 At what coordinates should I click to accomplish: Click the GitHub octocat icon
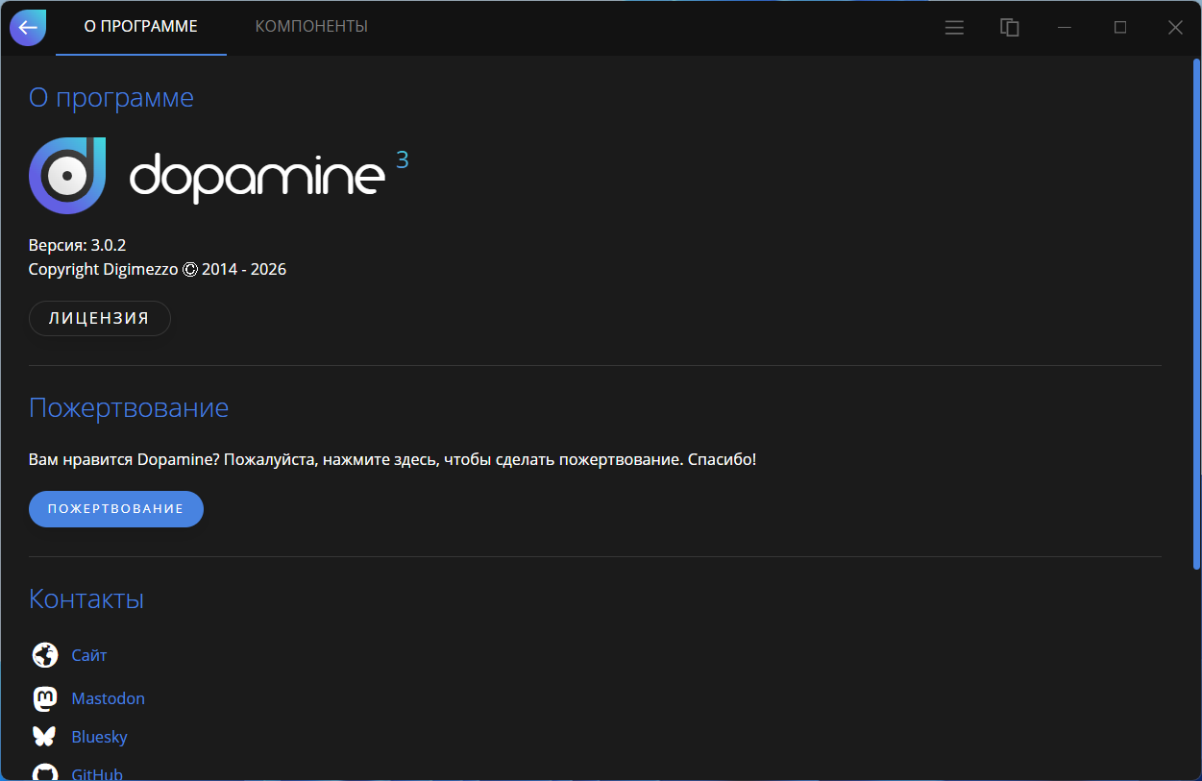[45, 772]
